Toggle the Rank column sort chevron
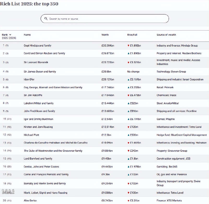The width and height of the screenshot is (209, 204). (10, 35)
